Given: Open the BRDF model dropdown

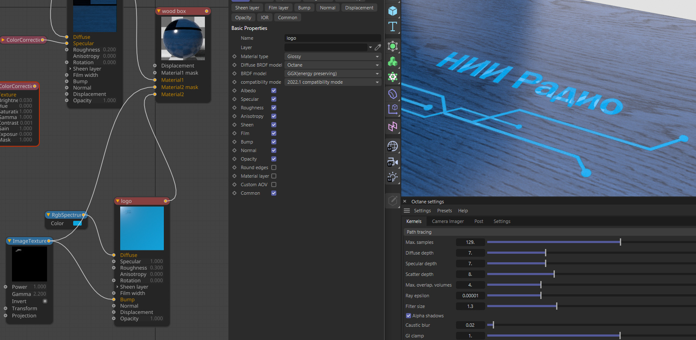Looking at the screenshot, I should click(x=333, y=73).
